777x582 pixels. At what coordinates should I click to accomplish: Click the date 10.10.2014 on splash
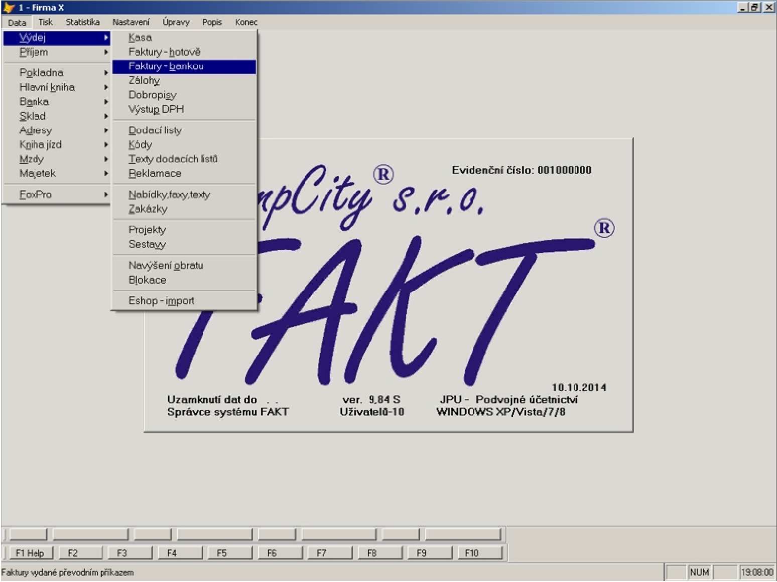579,387
